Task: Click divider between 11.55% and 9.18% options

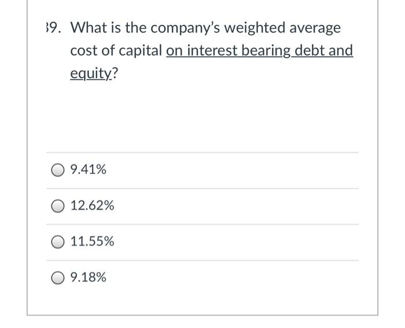Action: 203,260
